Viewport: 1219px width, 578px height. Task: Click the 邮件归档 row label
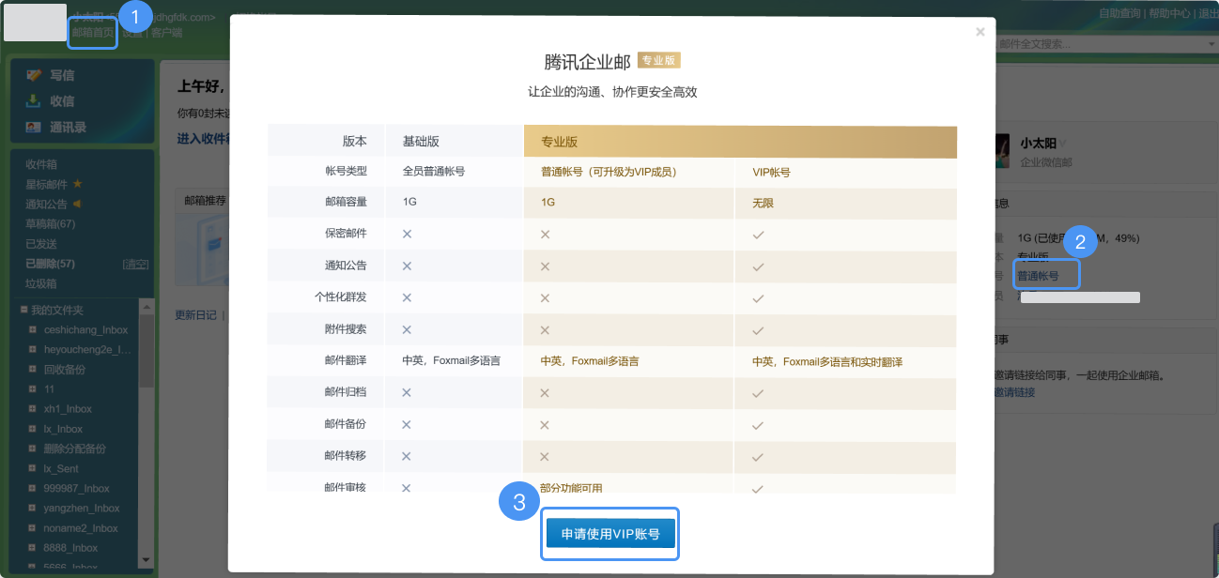coord(345,392)
